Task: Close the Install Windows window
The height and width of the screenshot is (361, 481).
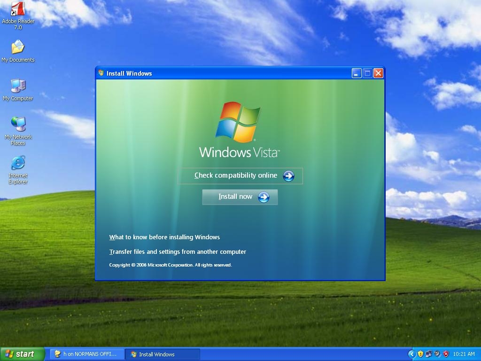Action: click(x=378, y=73)
